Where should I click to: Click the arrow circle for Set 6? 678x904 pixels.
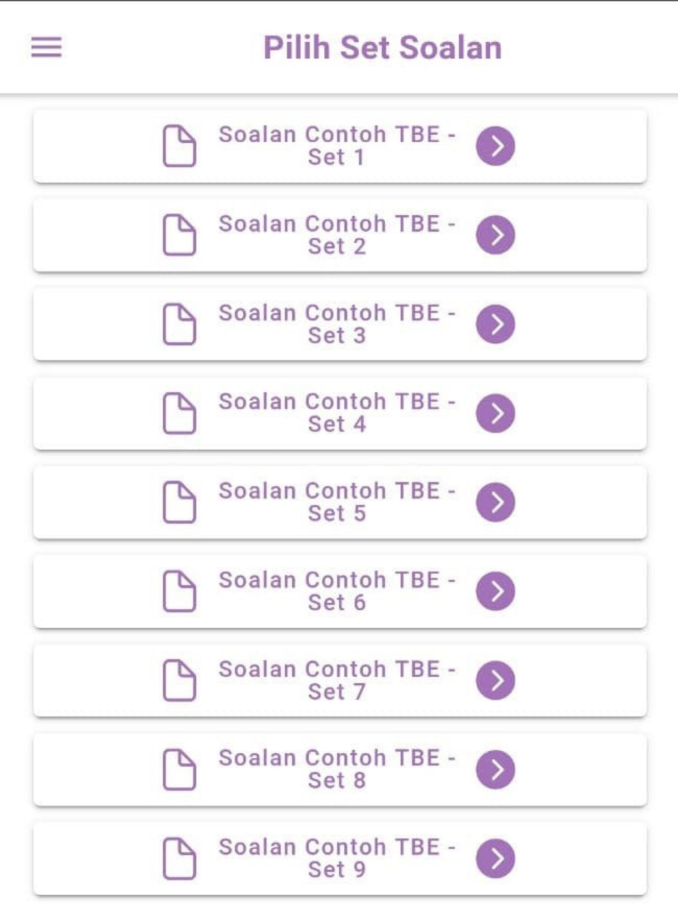click(495, 592)
